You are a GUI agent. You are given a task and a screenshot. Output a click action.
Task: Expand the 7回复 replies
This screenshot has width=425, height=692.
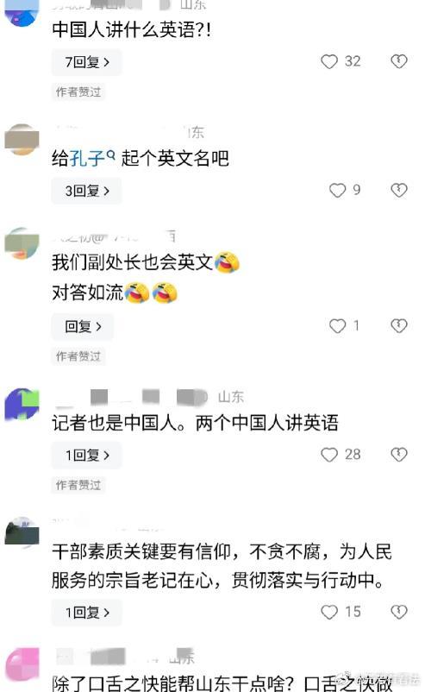coord(86,62)
